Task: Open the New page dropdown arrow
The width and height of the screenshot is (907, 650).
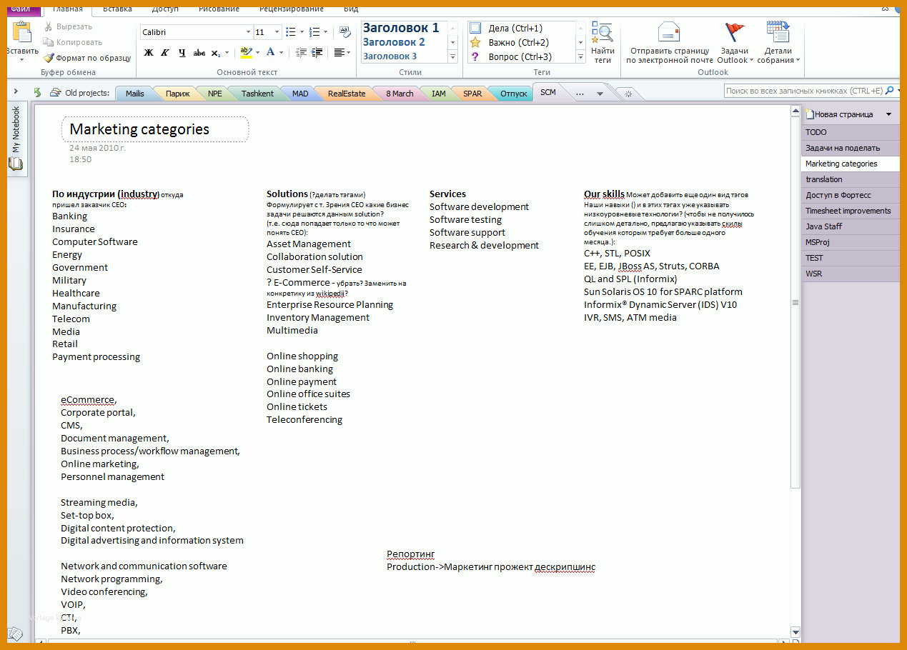Action: click(888, 114)
